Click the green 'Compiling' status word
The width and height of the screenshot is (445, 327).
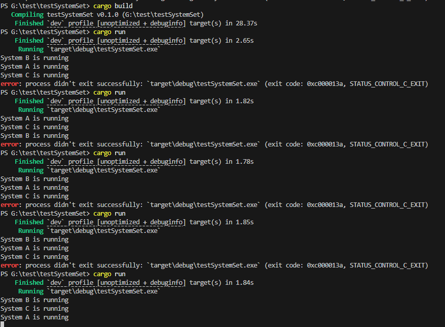click(27, 15)
